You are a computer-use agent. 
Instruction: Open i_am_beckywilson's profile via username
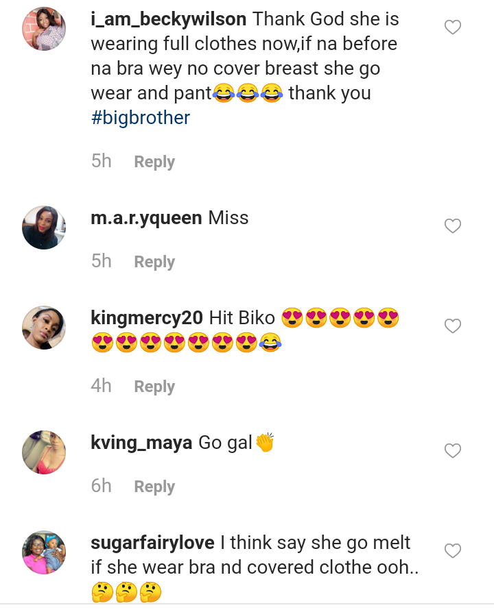tap(168, 19)
